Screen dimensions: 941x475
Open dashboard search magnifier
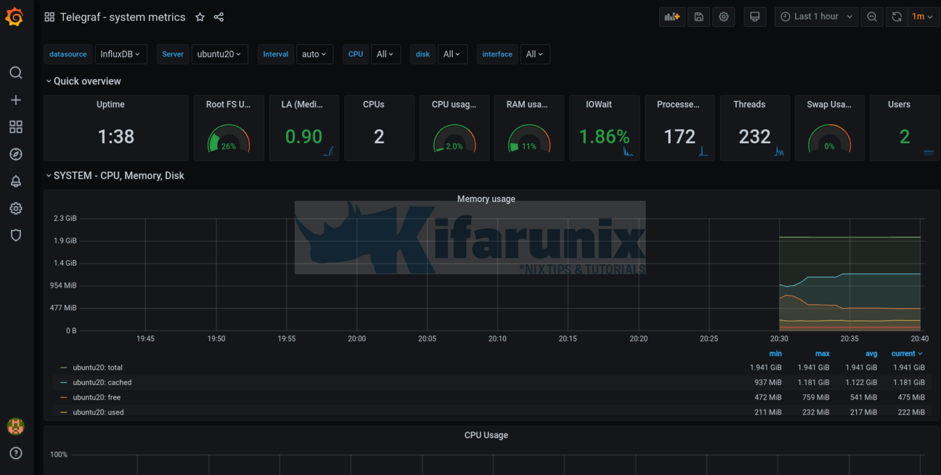pos(15,72)
